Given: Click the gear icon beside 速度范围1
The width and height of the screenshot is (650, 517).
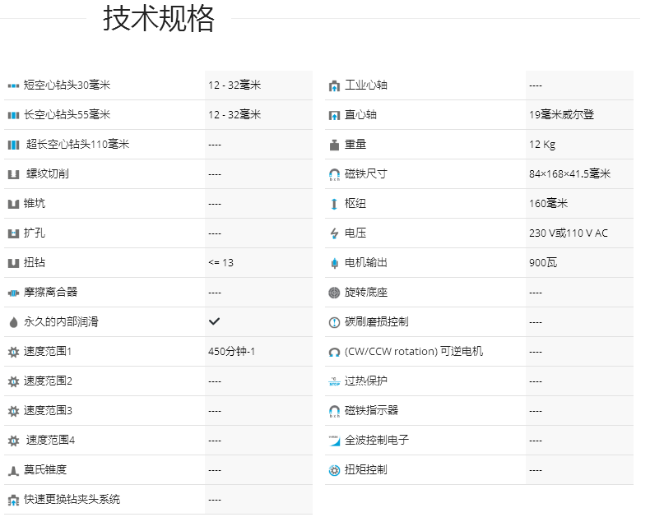Looking at the screenshot, I should pos(13,352).
